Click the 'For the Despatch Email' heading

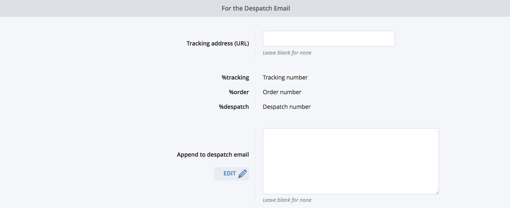pyautogui.click(x=256, y=8)
